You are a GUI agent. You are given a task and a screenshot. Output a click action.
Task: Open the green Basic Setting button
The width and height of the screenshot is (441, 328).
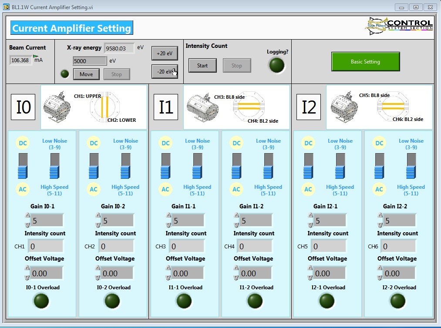(x=365, y=61)
